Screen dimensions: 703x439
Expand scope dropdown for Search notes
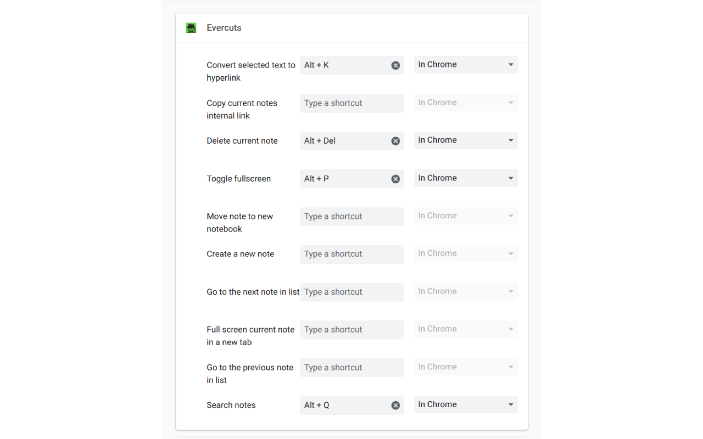point(466,405)
